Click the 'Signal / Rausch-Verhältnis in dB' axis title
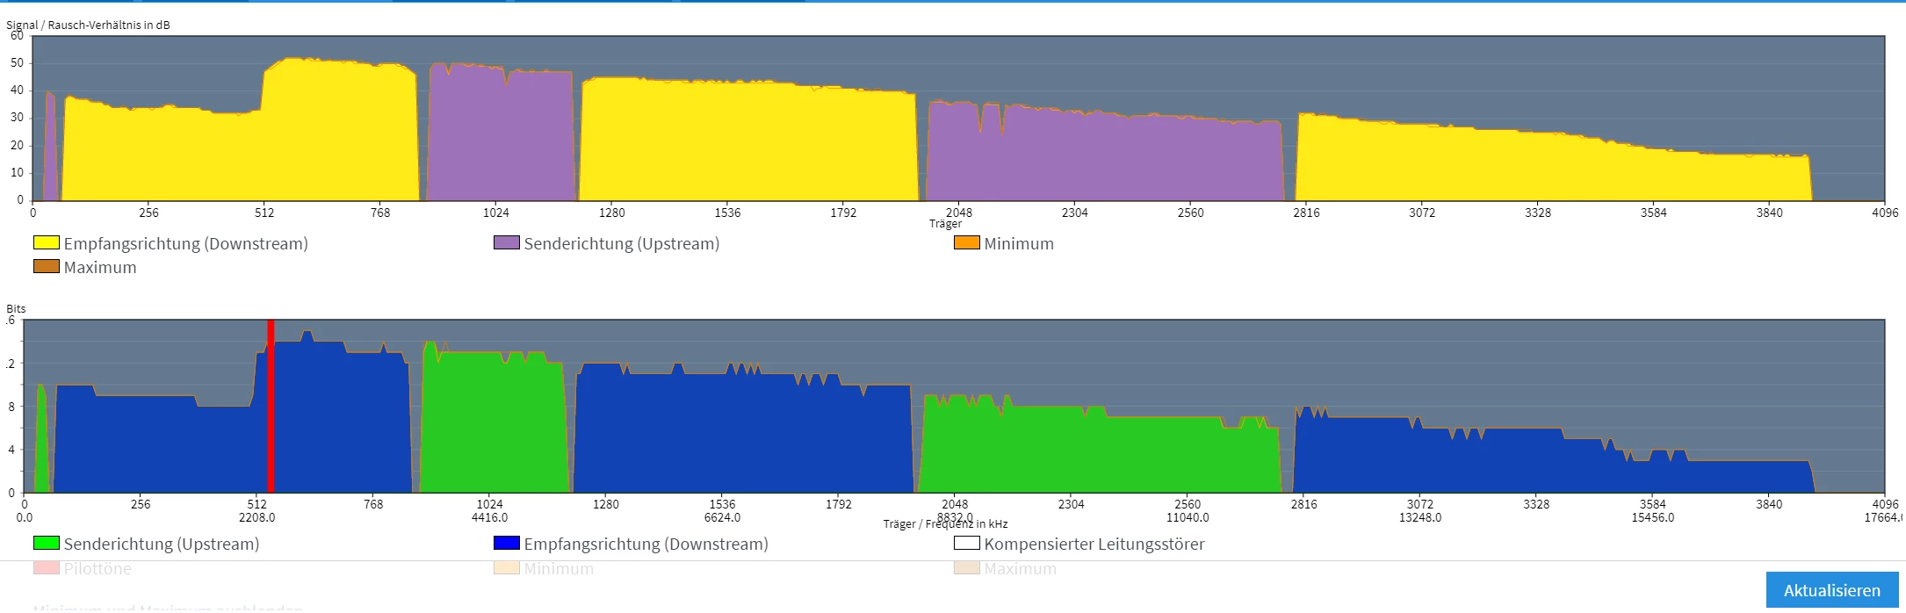The width and height of the screenshot is (1906, 613). point(88,25)
